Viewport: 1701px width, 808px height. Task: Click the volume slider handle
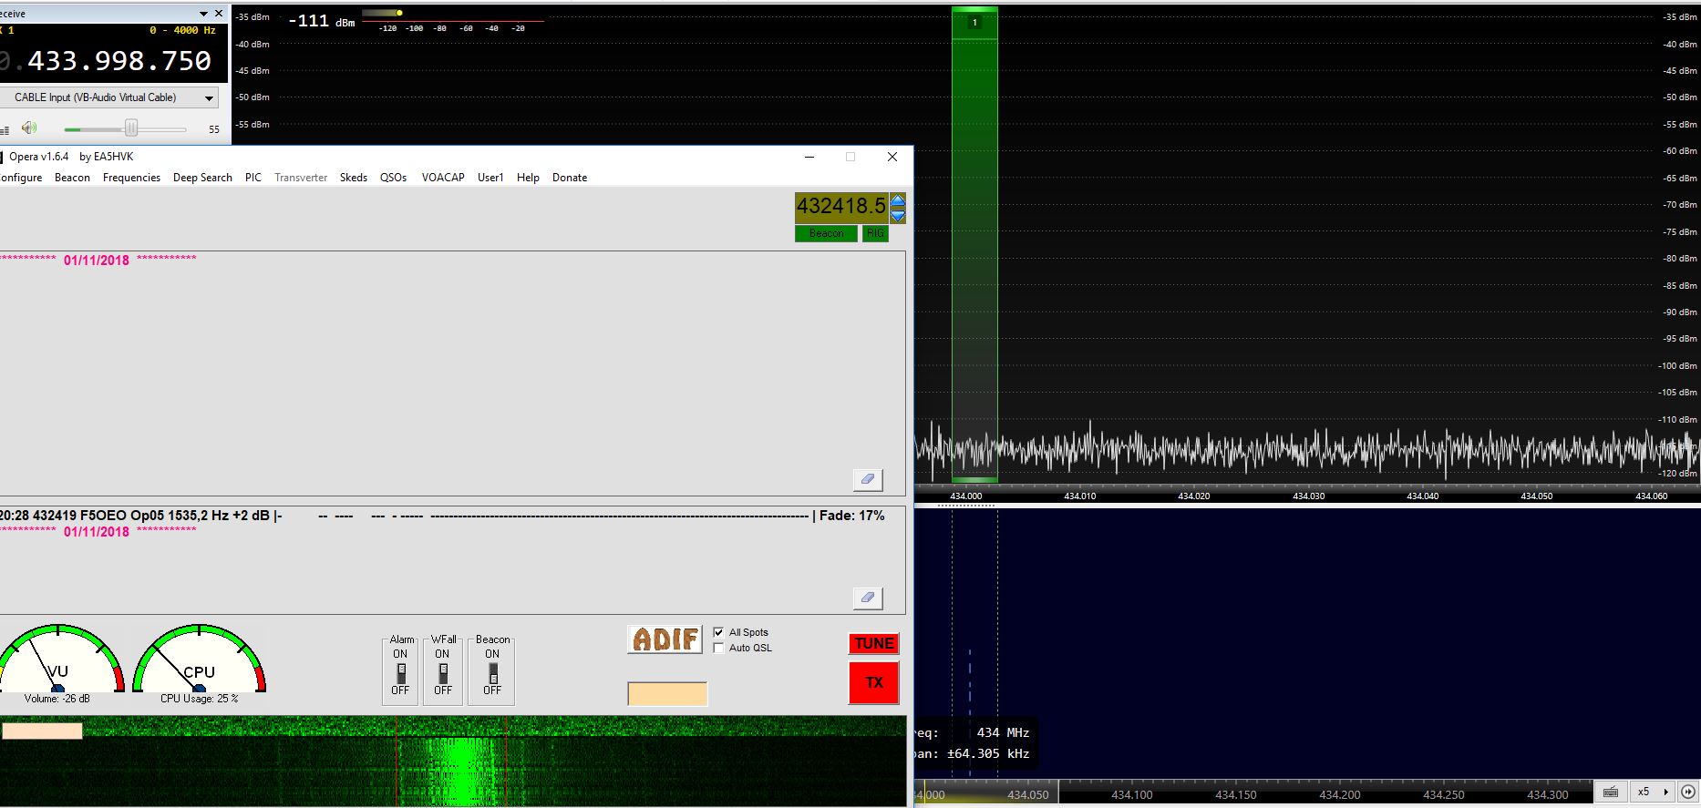(x=131, y=128)
